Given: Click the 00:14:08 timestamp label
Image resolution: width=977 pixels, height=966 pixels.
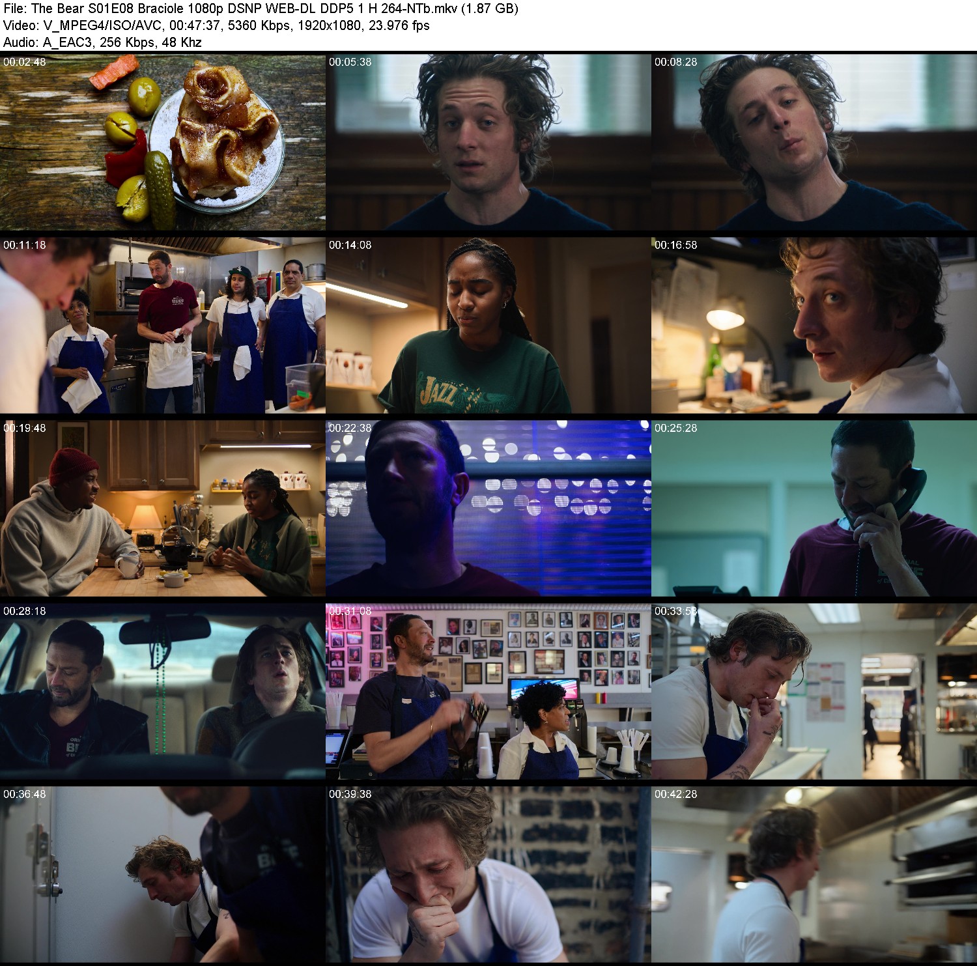Looking at the screenshot, I should click(x=350, y=245).
